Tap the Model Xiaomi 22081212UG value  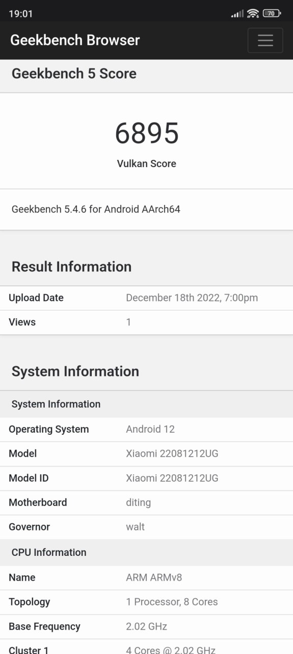pyautogui.click(x=172, y=454)
